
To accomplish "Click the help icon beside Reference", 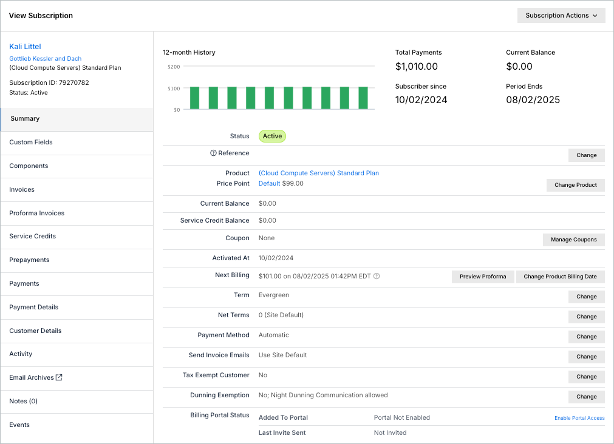I will 213,153.
